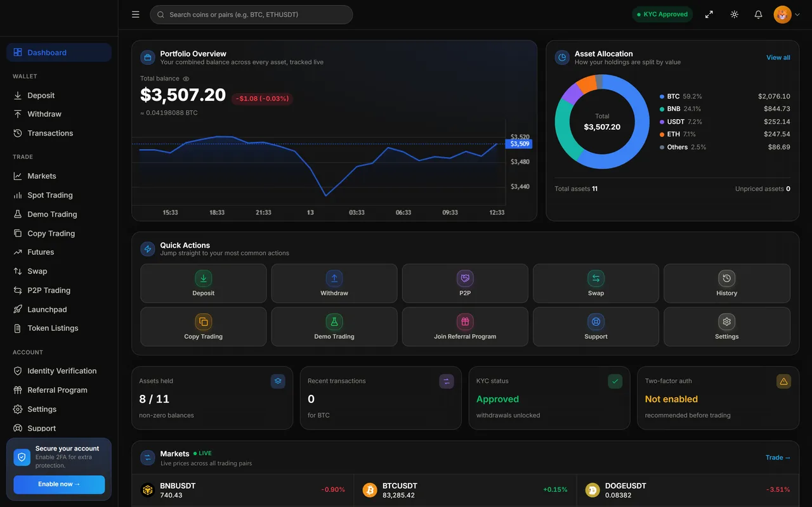Open Futures from the sidebar
The height and width of the screenshot is (507, 812).
click(59, 252)
